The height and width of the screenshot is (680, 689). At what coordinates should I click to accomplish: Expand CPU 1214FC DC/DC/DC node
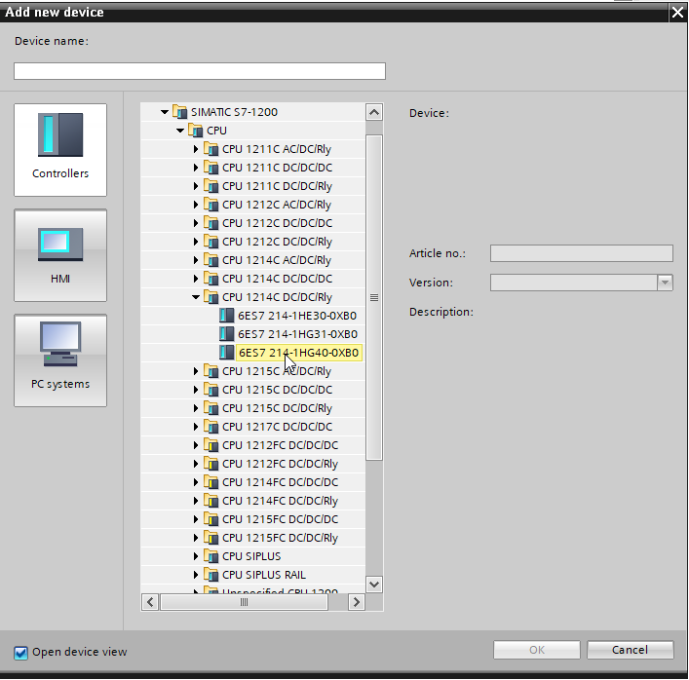pos(196,482)
